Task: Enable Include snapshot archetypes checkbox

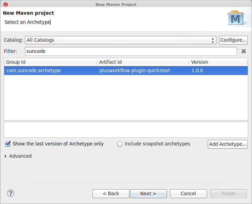Action: [x=120, y=144]
